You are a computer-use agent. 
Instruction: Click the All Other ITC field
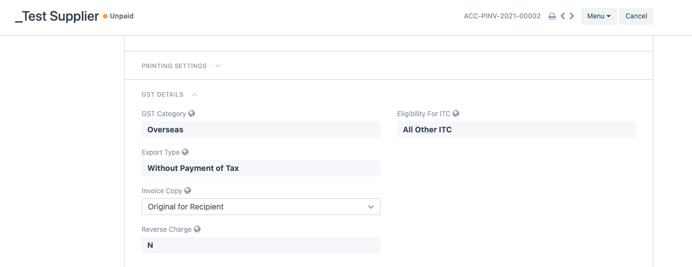point(517,130)
